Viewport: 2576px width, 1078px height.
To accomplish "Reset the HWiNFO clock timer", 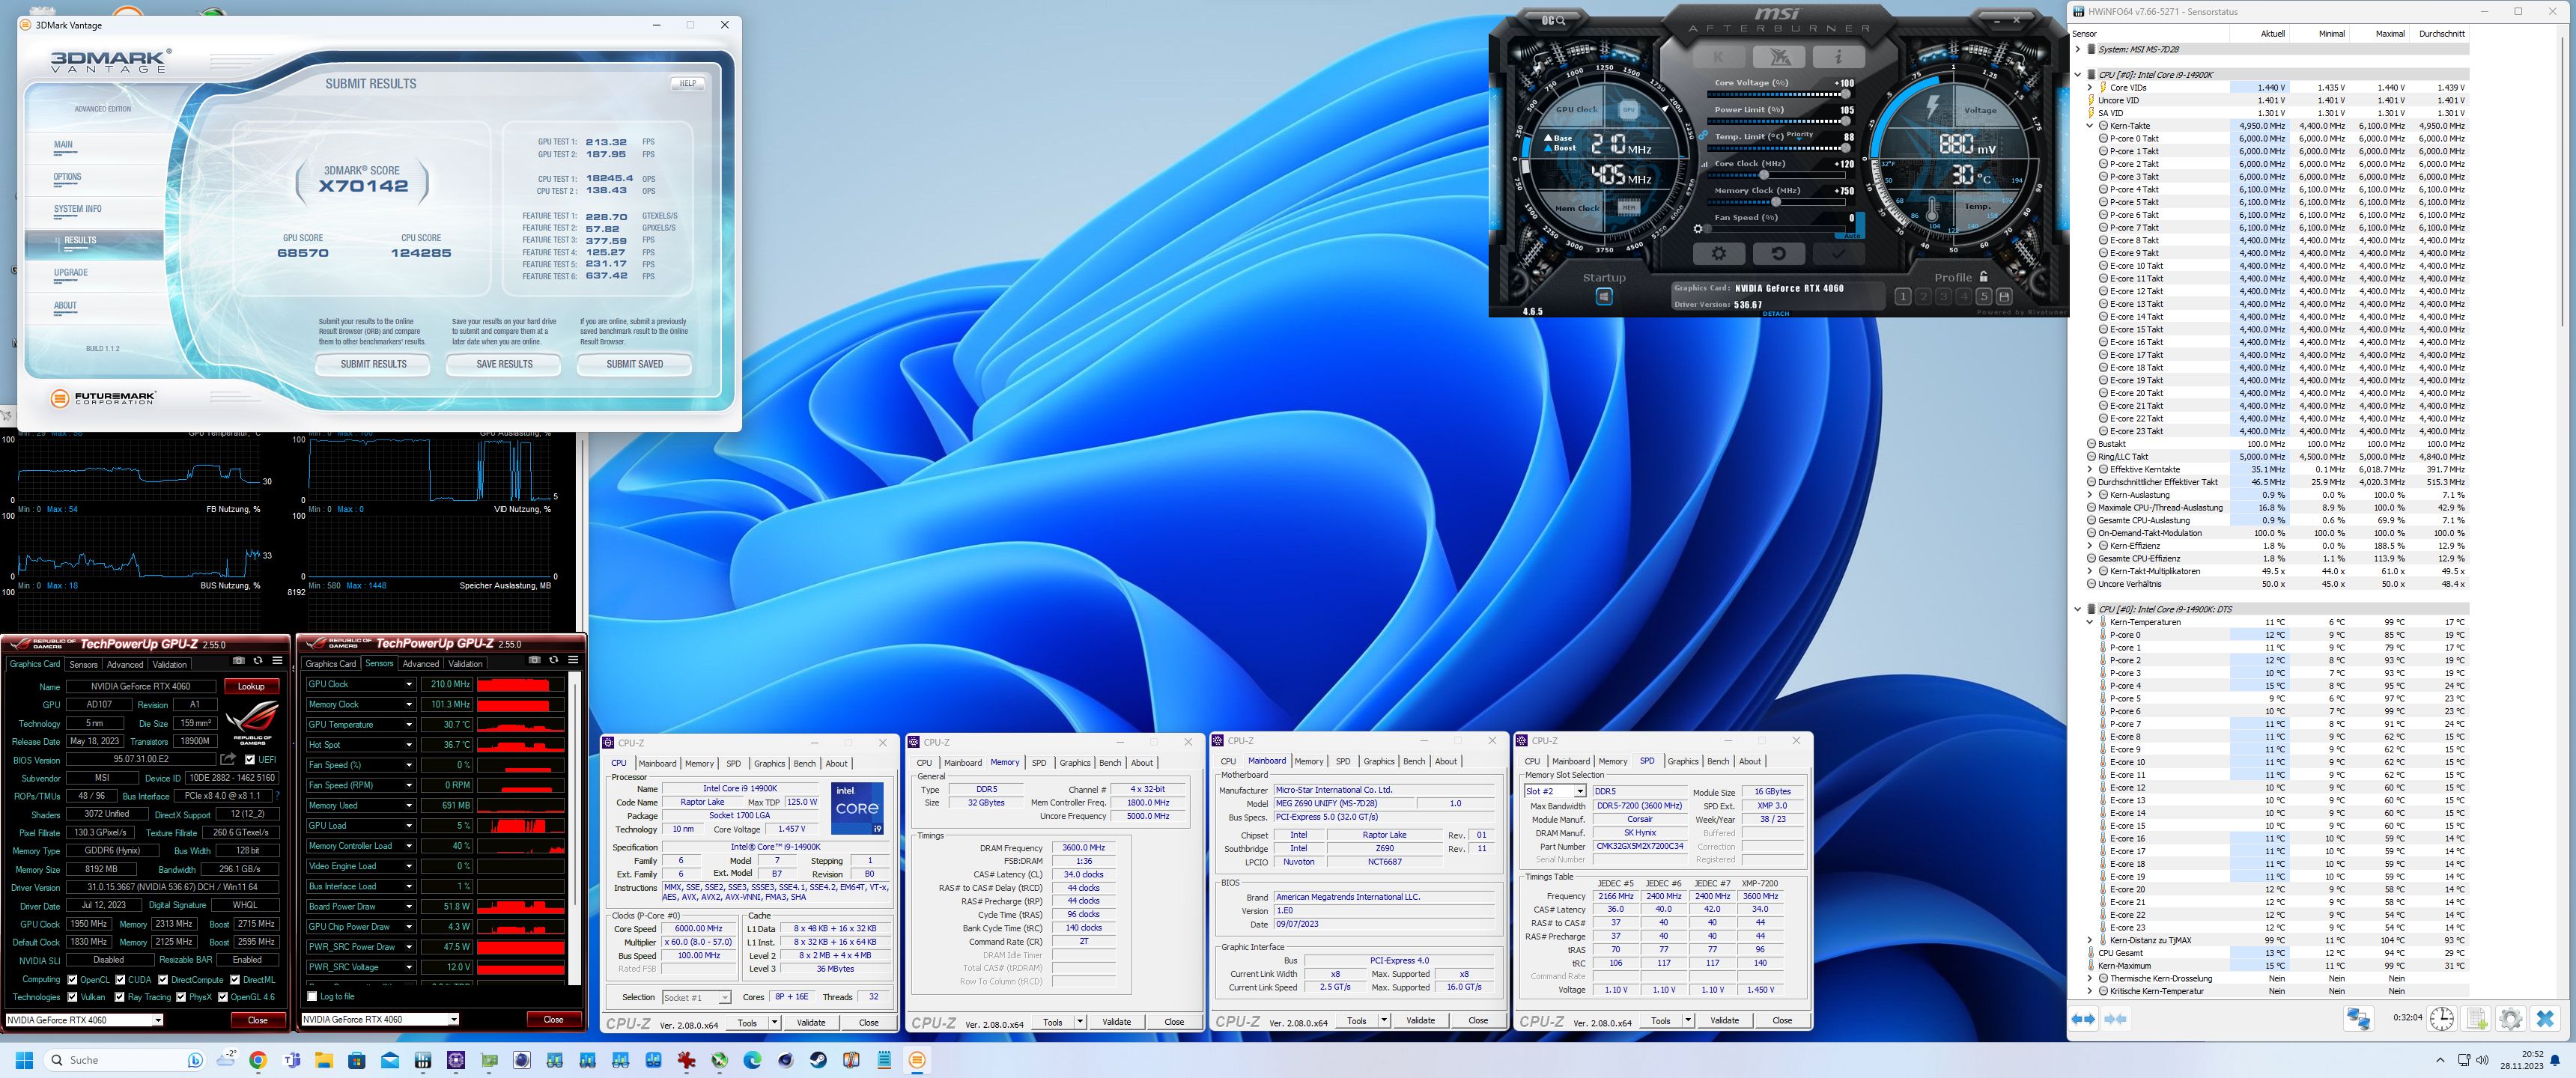I will coord(2441,1019).
